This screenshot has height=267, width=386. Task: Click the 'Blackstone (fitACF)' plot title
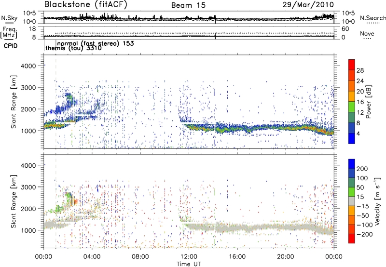86,5
